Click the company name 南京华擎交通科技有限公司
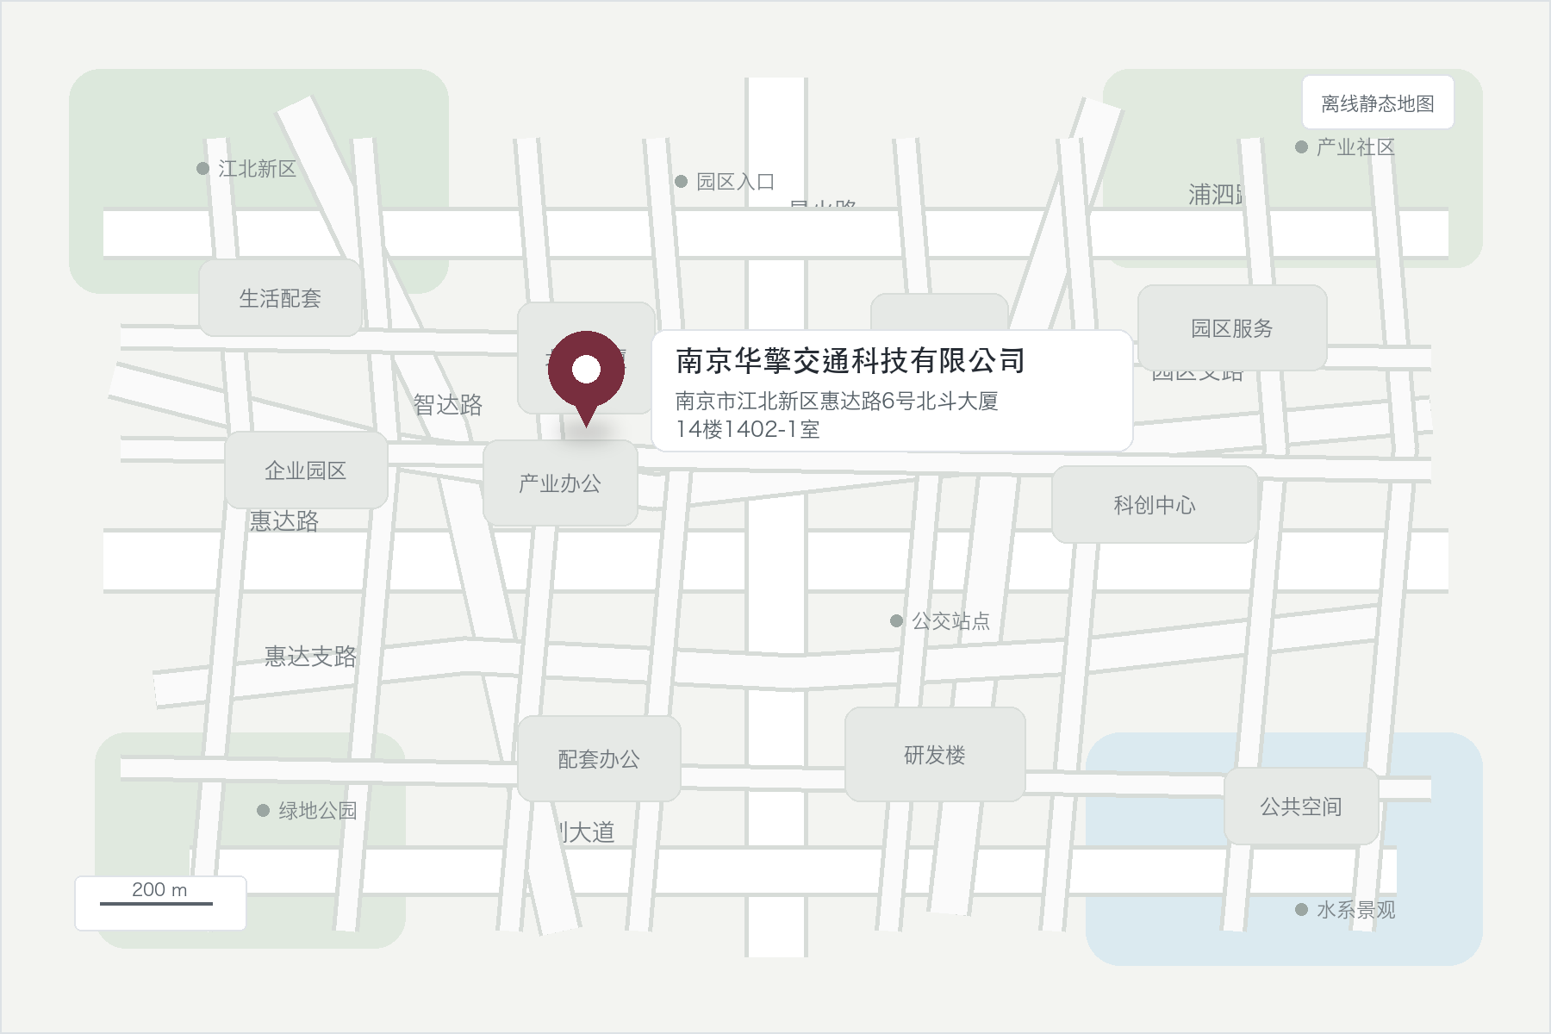Image resolution: width=1551 pixels, height=1034 pixels. [x=850, y=361]
